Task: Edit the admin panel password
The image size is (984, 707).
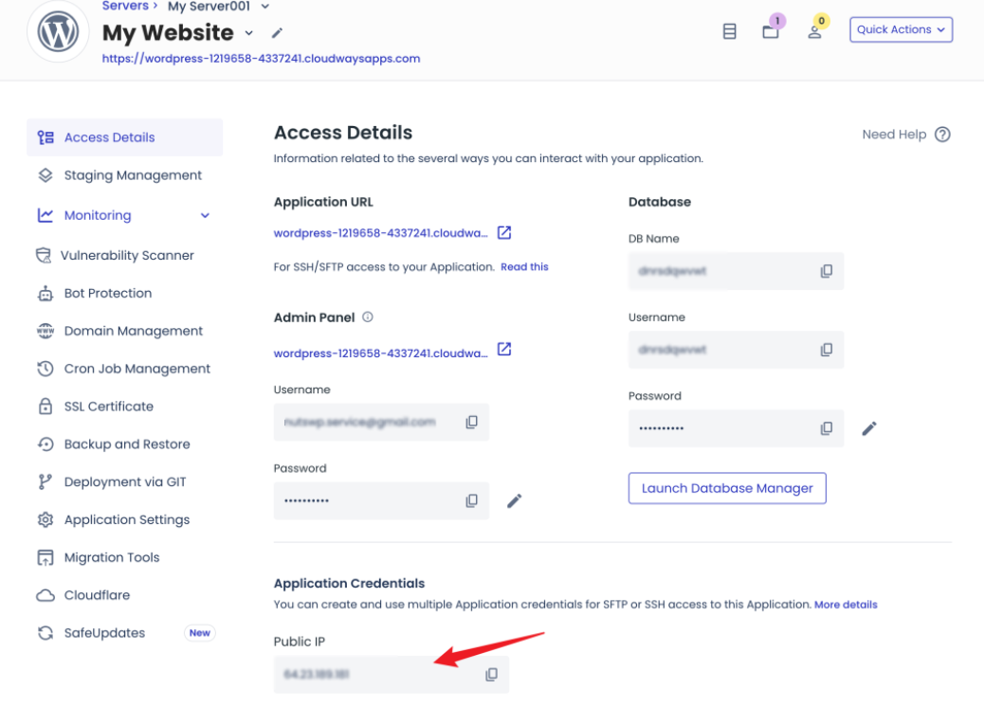Action: (x=514, y=500)
